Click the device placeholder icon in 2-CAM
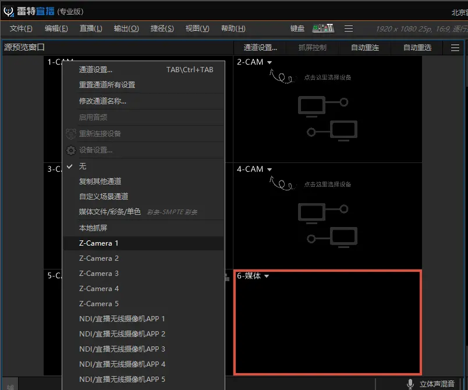The image size is (468, 390). click(327, 119)
